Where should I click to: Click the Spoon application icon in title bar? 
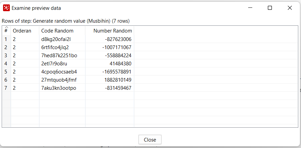coord(6,8)
